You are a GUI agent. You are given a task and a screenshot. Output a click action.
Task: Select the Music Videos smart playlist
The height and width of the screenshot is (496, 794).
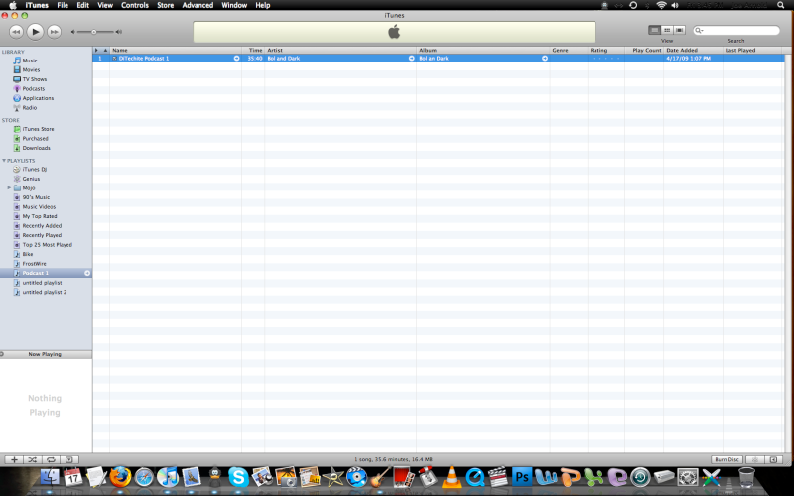pos(39,207)
